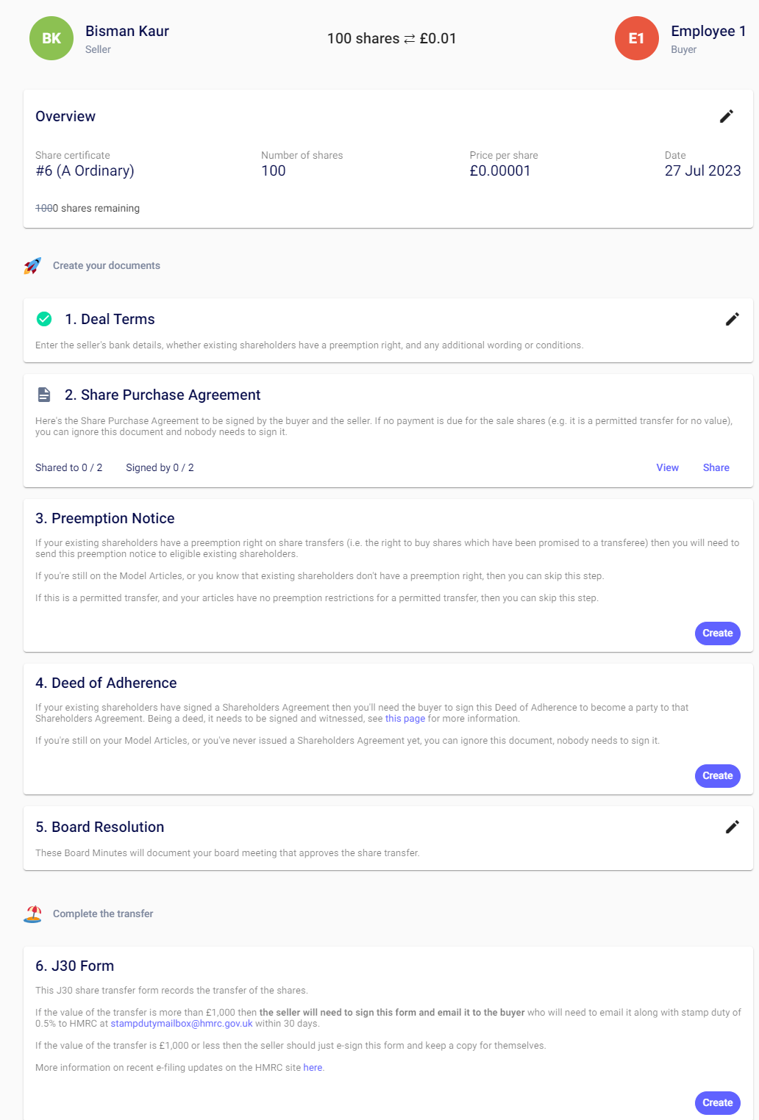Share the Share Purchase Agreement
This screenshot has height=1120, width=759.
coord(716,467)
